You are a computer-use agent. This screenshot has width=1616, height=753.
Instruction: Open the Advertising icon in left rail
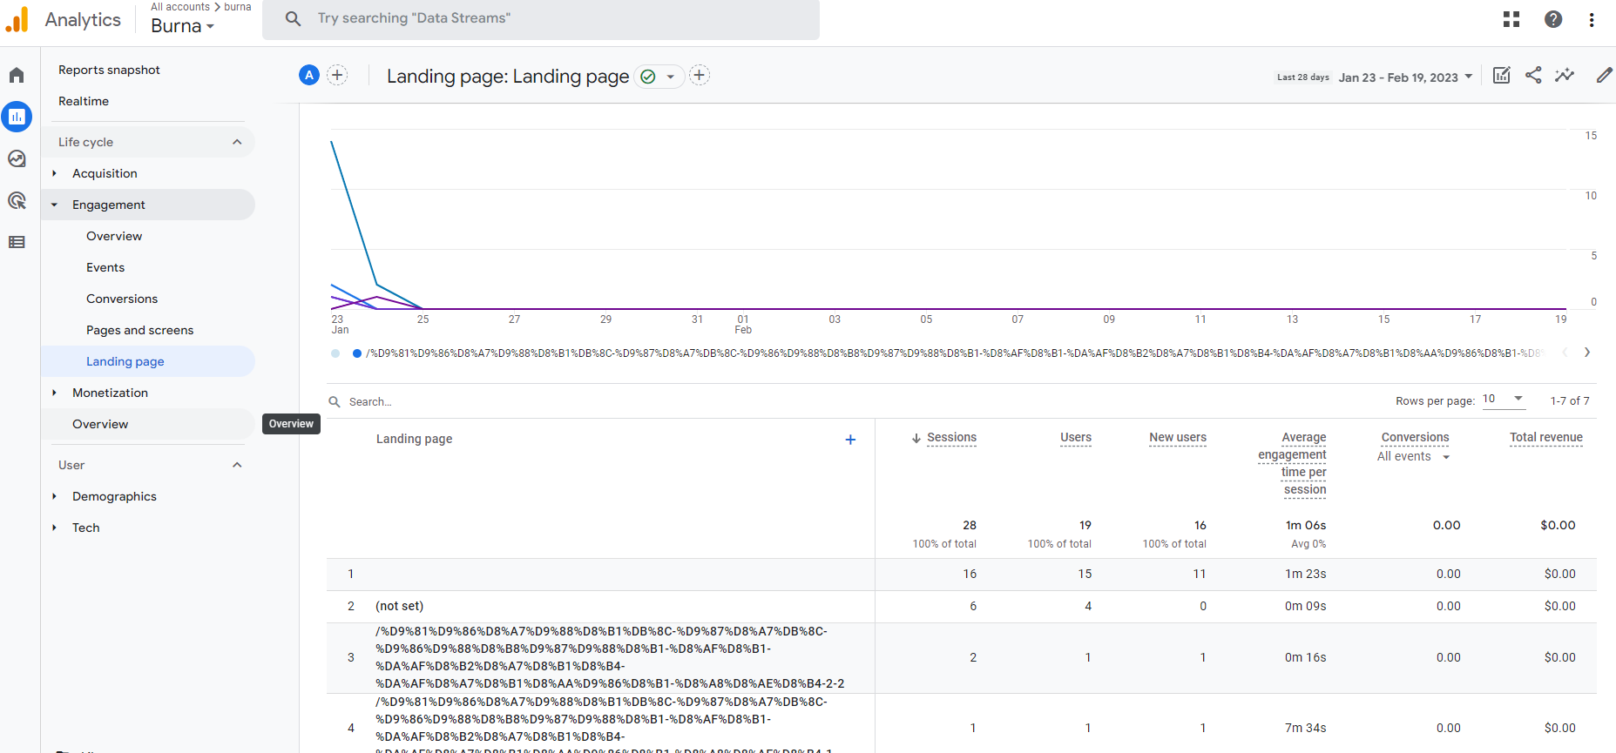tap(17, 200)
